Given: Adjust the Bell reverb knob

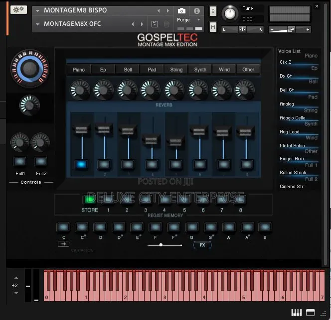Looking at the screenshot, I should pos(127,90).
